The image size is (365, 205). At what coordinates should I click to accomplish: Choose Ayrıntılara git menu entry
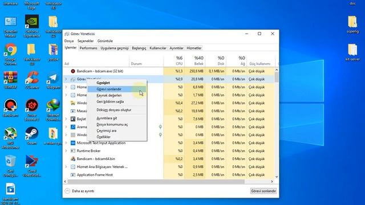tap(117, 118)
